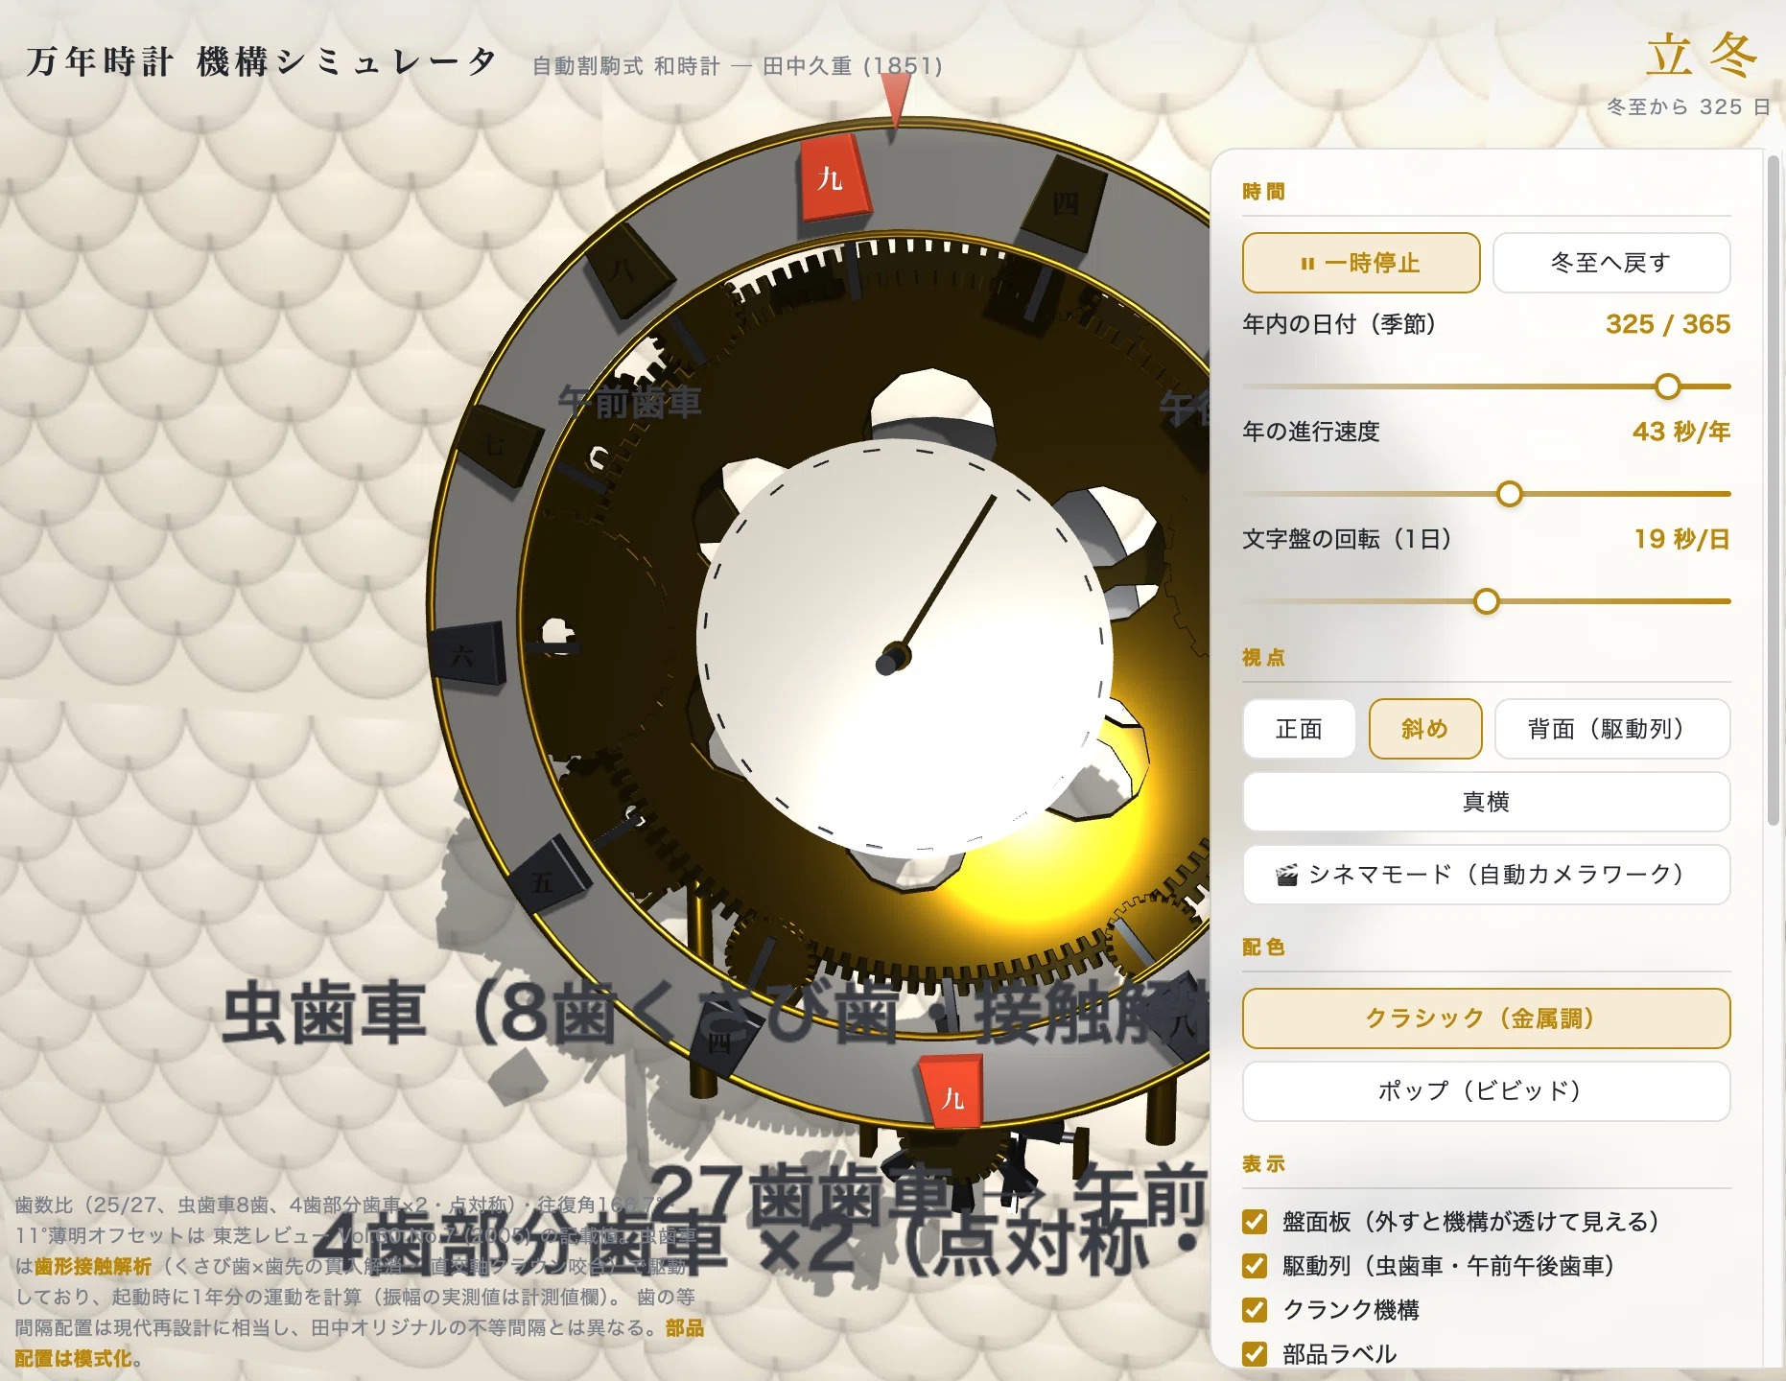Click the red 九 tile at dial bottom
The width and height of the screenshot is (1786, 1381).
[952, 1093]
